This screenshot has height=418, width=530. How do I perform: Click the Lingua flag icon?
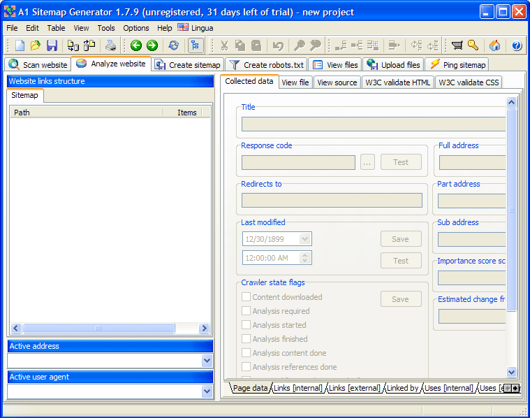[183, 27]
